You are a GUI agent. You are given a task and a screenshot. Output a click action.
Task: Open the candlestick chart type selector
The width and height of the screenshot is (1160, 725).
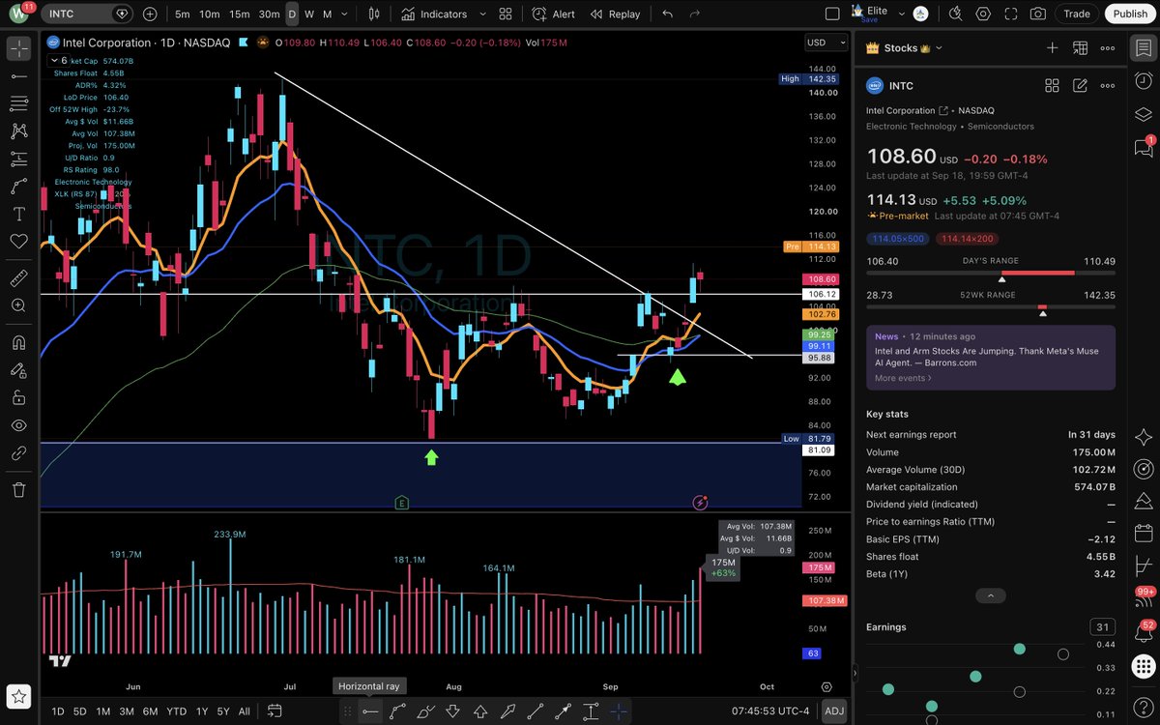(x=375, y=14)
